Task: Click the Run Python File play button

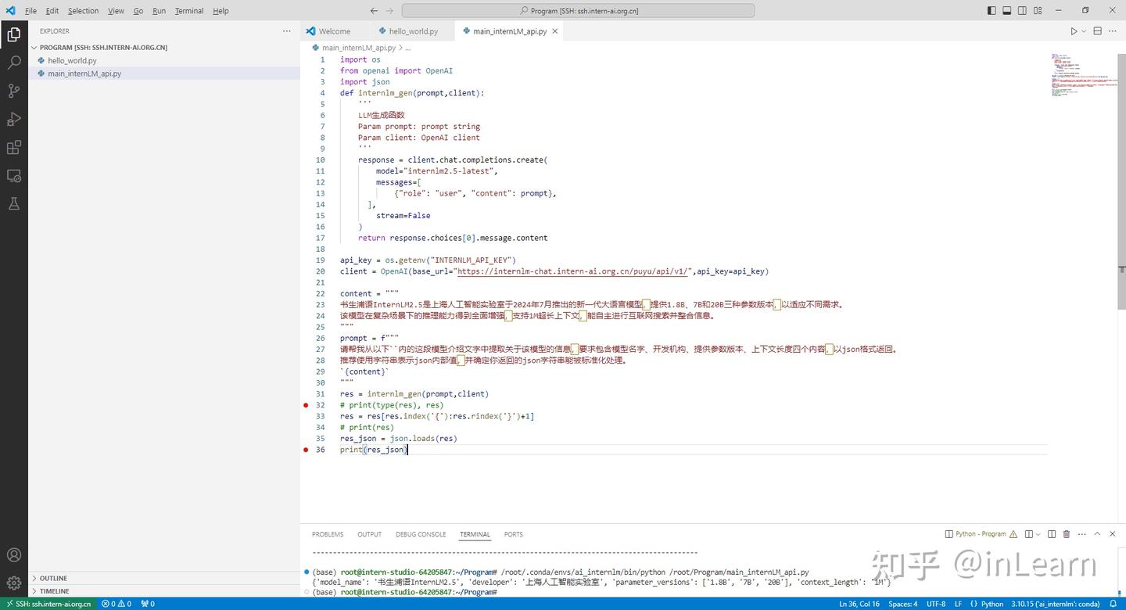Action: [1074, 31]
